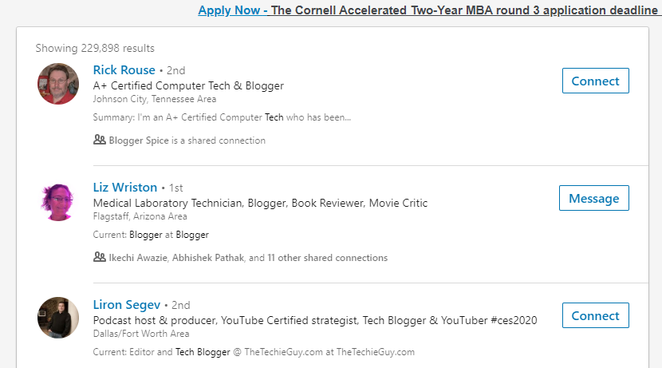Image resolution: width=662 pixels, height=368 pixels.
Task: Click the Connect button for Rick Rouse
Action: coord(595,81)
